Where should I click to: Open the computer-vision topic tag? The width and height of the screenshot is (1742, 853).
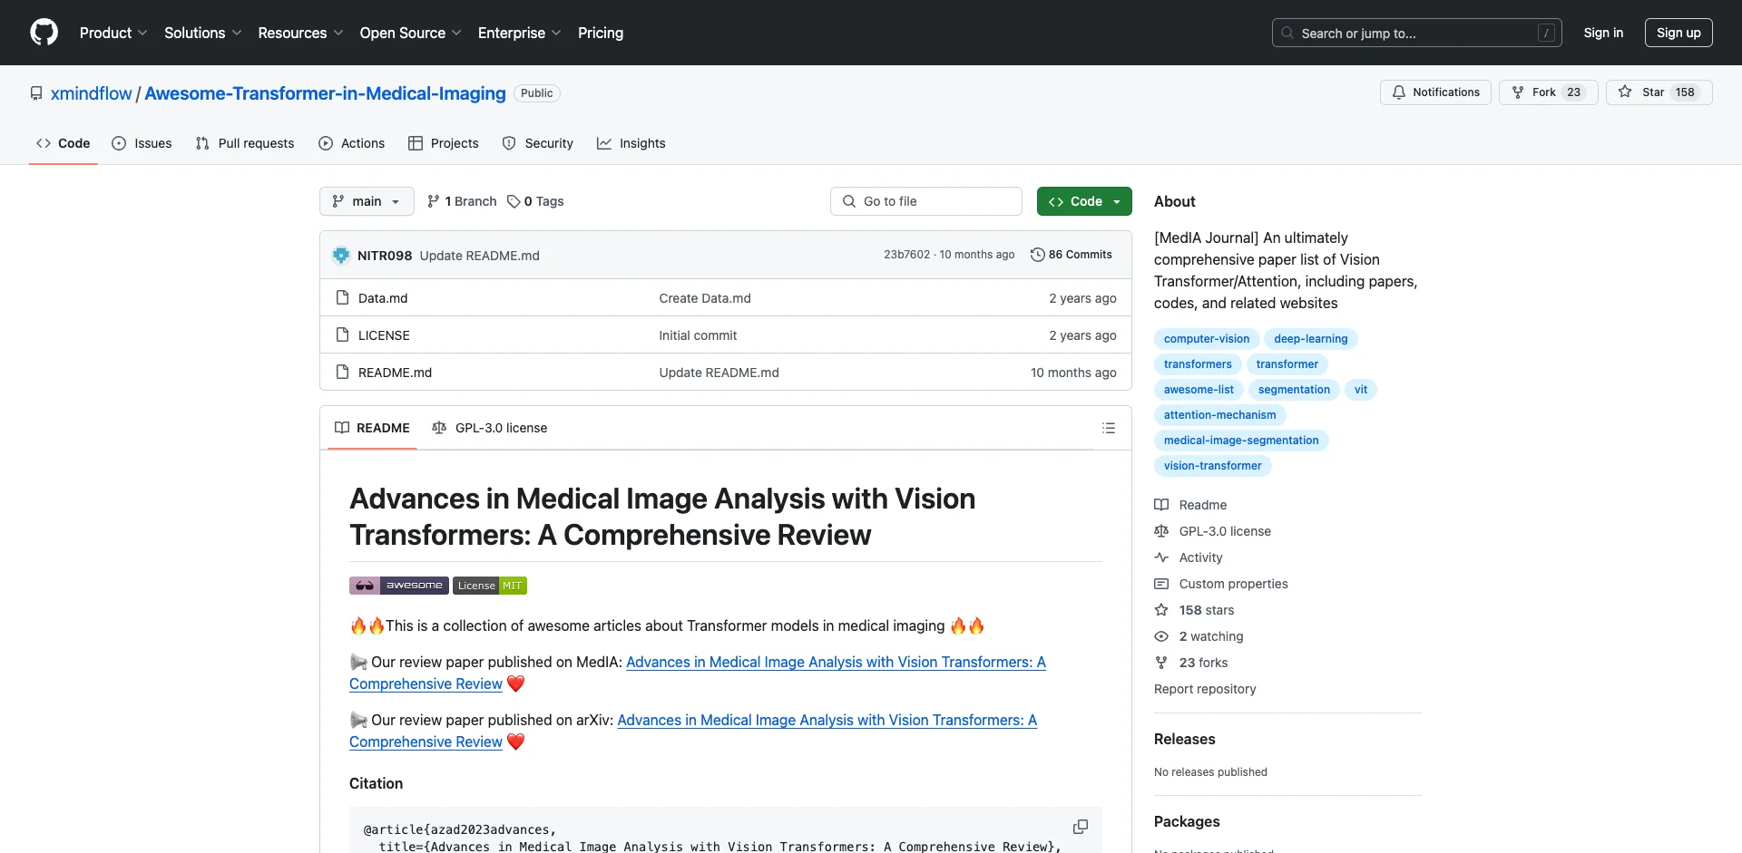coord(1207,339)
